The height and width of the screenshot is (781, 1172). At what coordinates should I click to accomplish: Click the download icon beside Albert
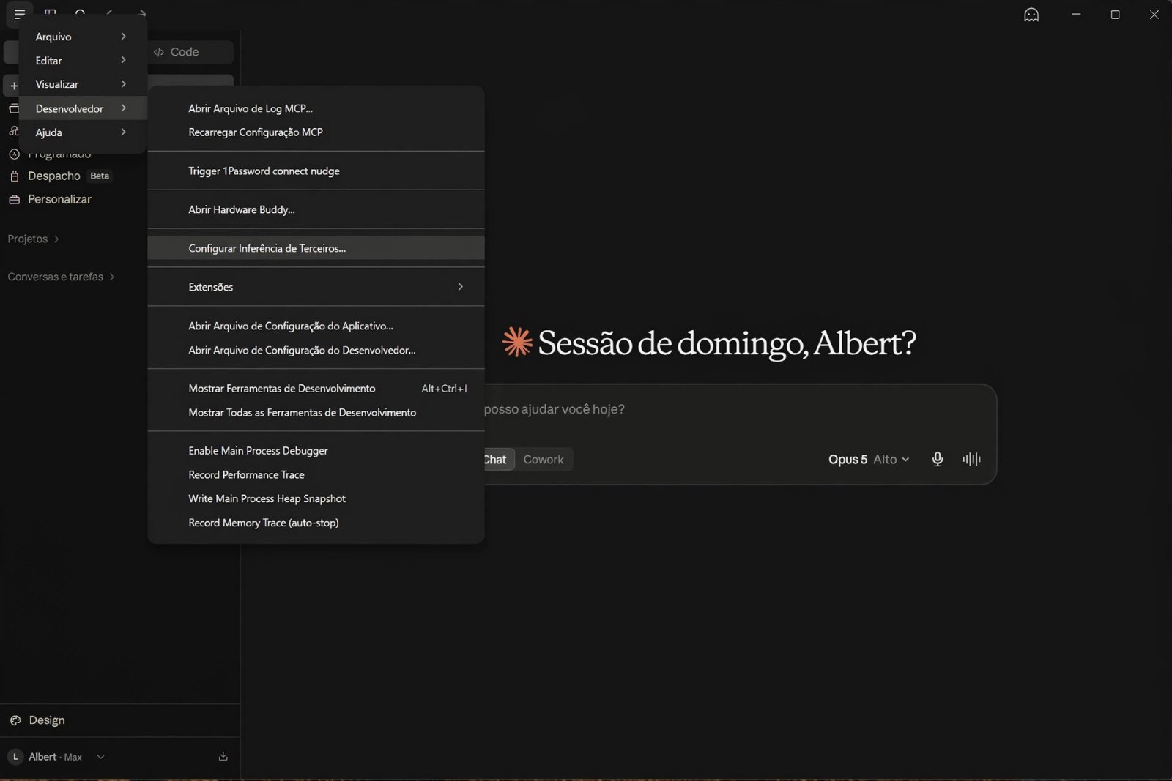tap(223, 756)
